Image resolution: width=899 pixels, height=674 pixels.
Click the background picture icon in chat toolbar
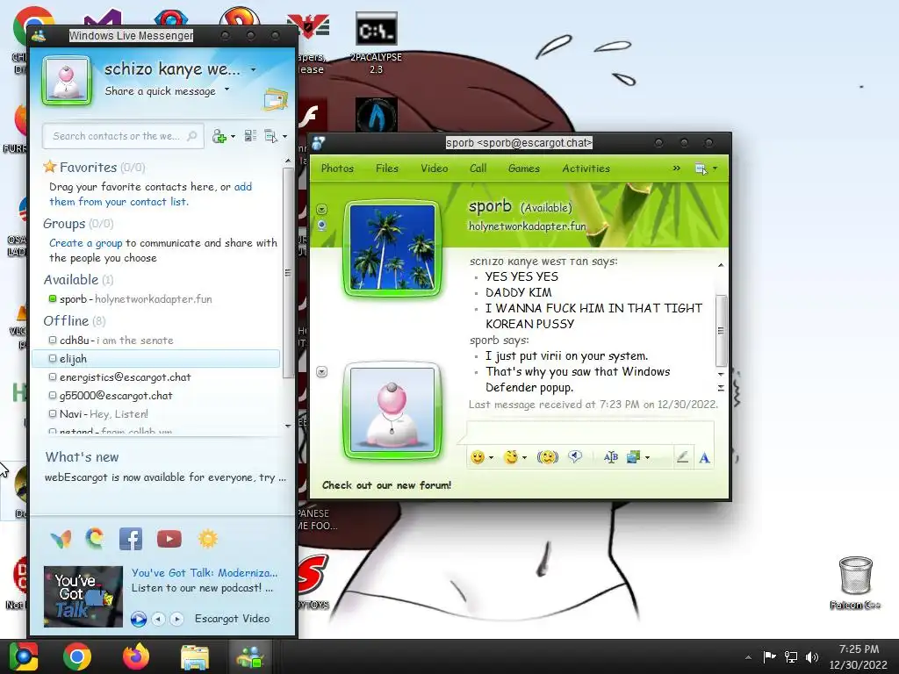coord(633,456)
